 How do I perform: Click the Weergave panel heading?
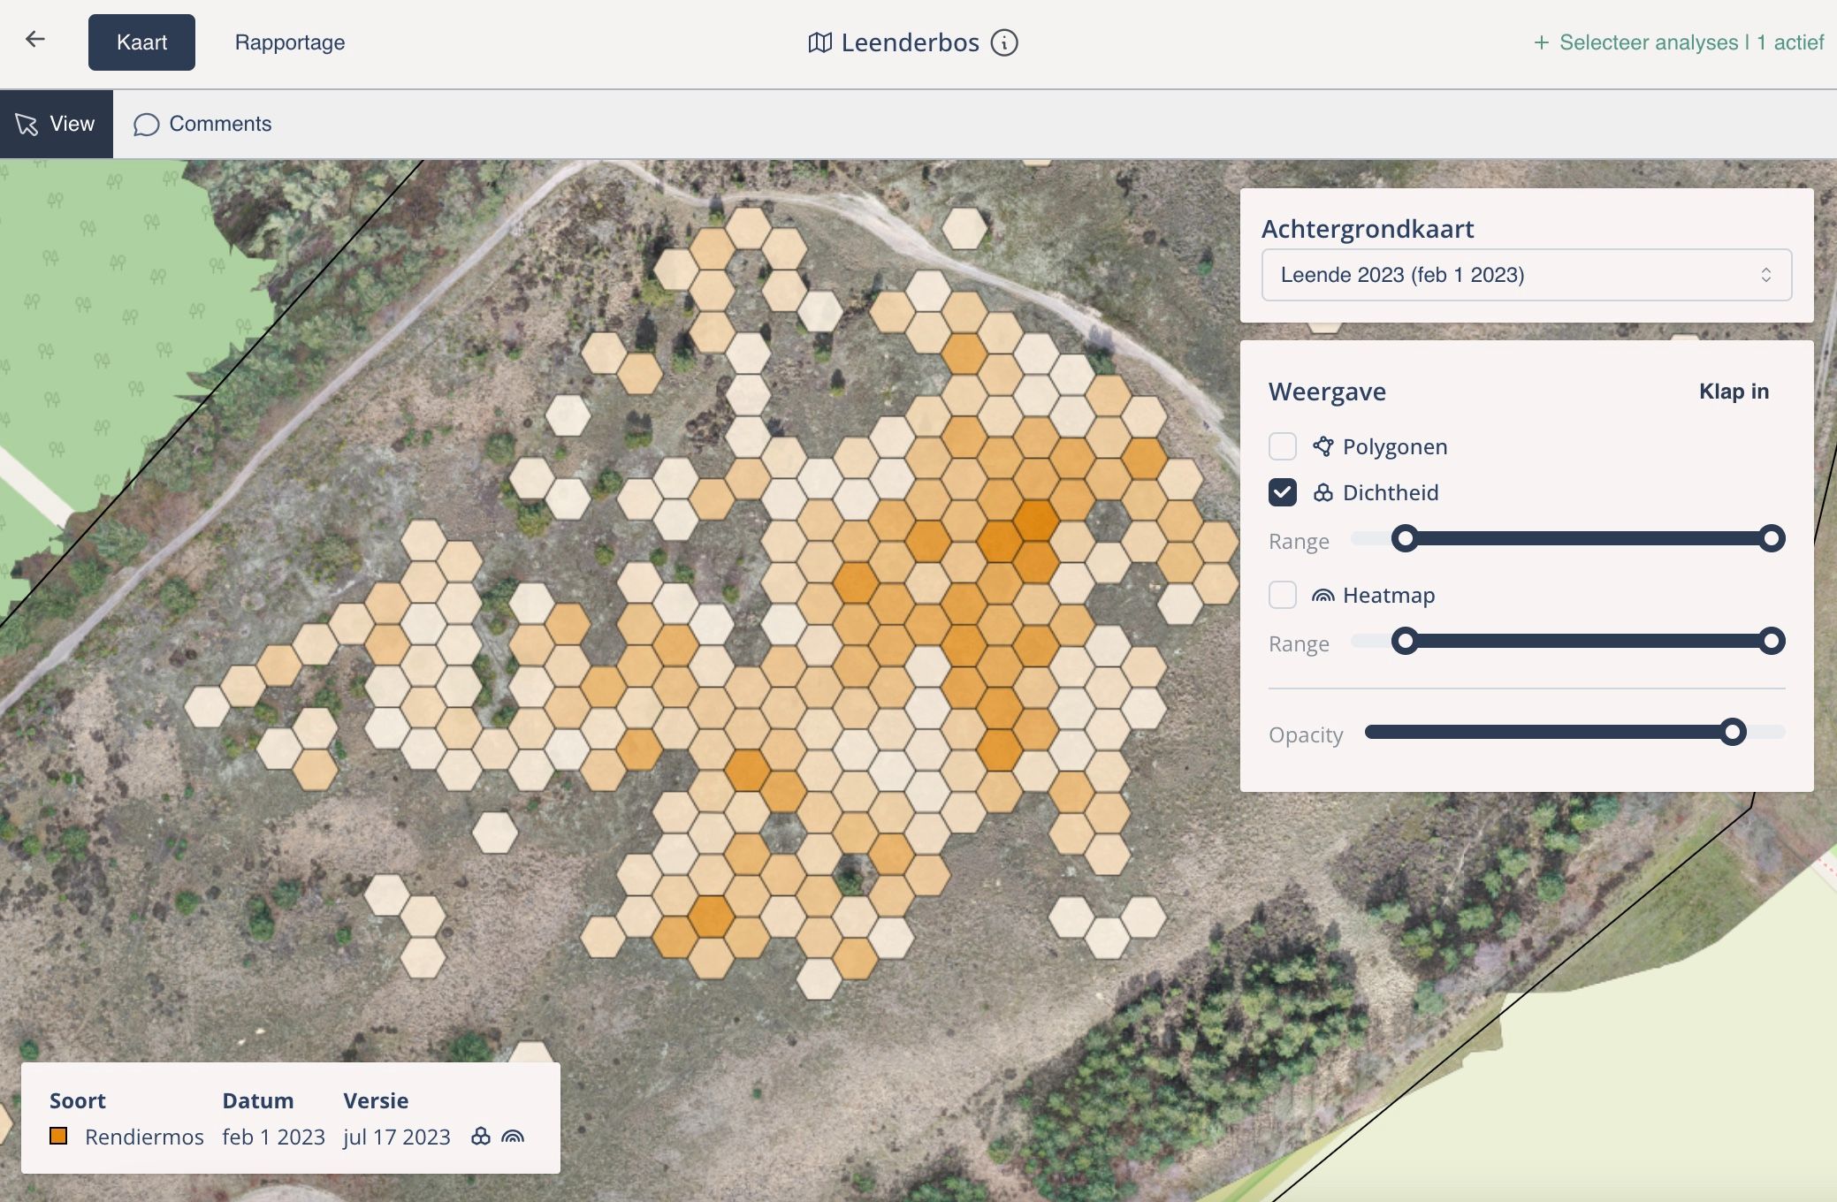pos(1327,392)
